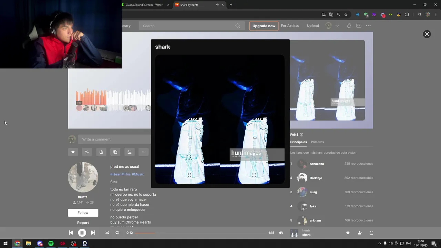Share the track via share icon
Viewport: 441px width, 248px height.
click(x=101, y=152)
